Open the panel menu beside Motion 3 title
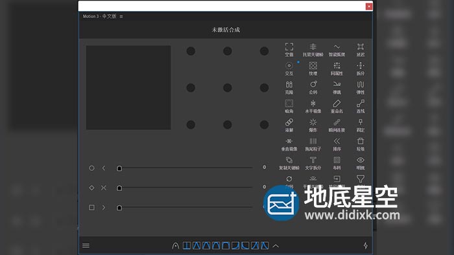Image resolution: width=454 pixels, height=255 pixels. click(x=121, y=16)
